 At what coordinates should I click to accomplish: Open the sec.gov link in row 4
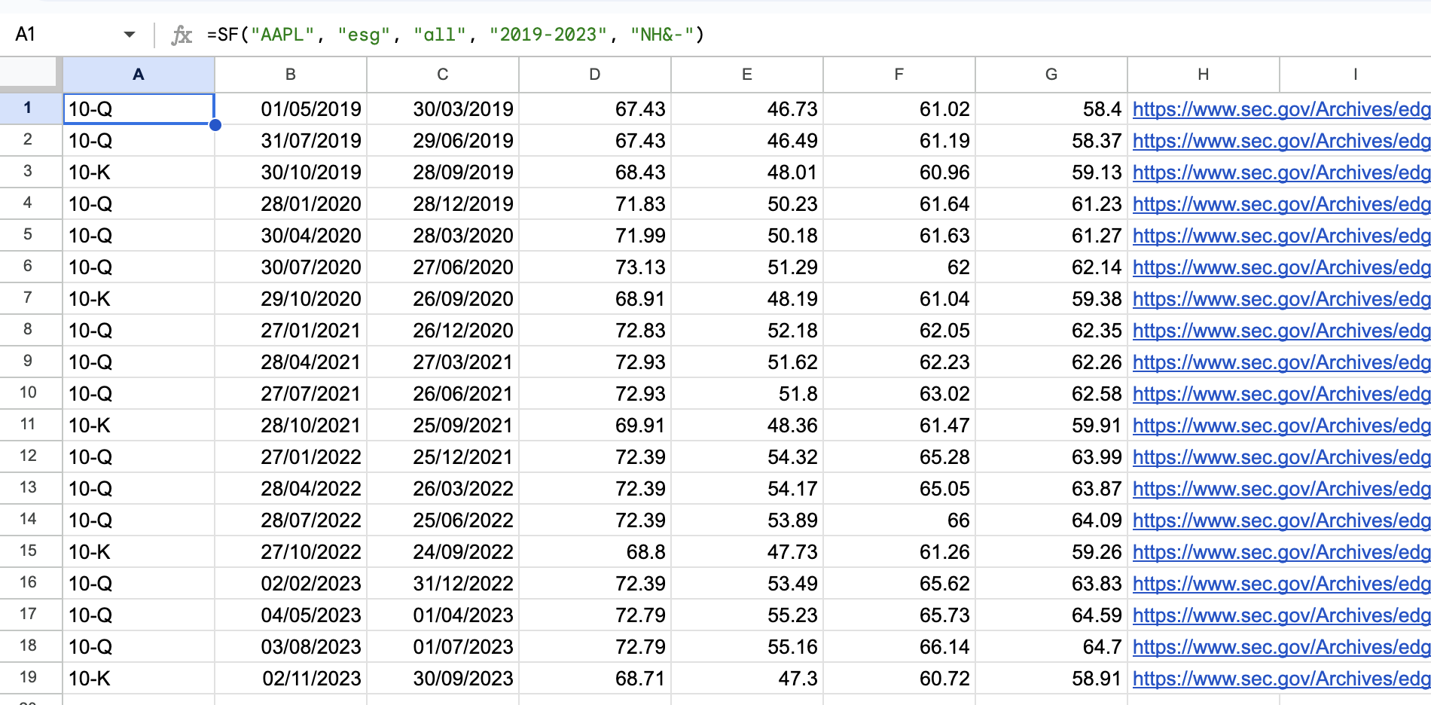[x=1281, y=204]
